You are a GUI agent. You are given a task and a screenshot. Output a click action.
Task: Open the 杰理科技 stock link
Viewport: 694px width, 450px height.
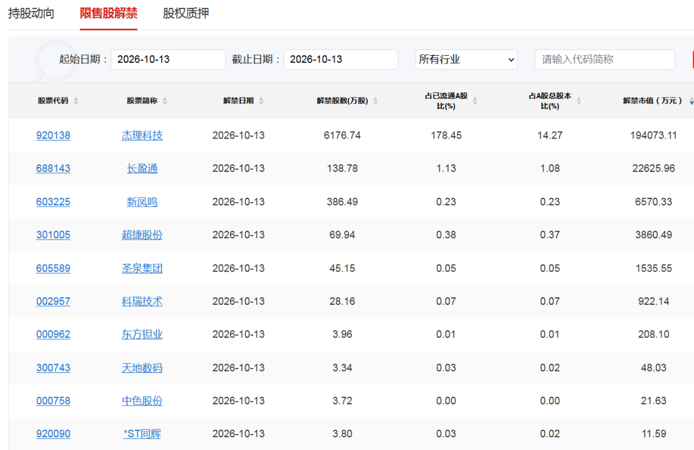click(x=142, y=135)
